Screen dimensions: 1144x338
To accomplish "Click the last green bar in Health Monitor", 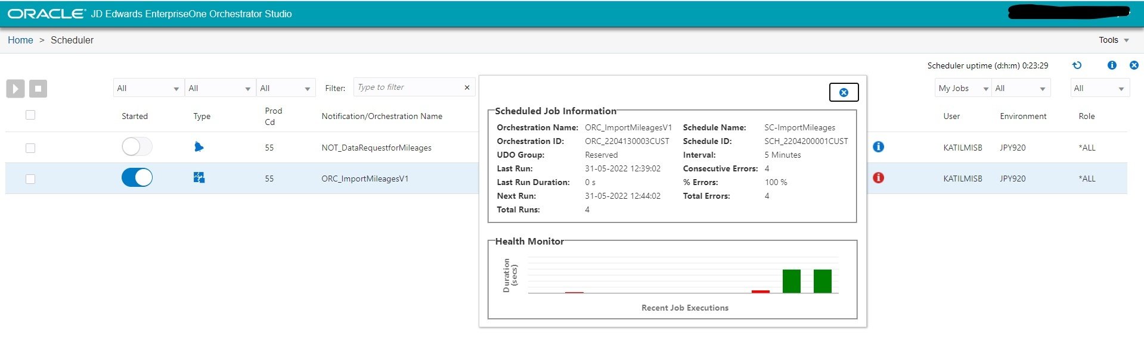I will tap(822, 281).
